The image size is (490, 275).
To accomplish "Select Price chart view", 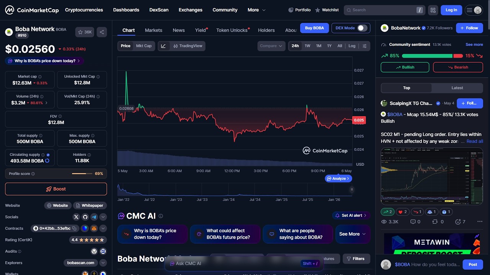I will tap(126, 46).
